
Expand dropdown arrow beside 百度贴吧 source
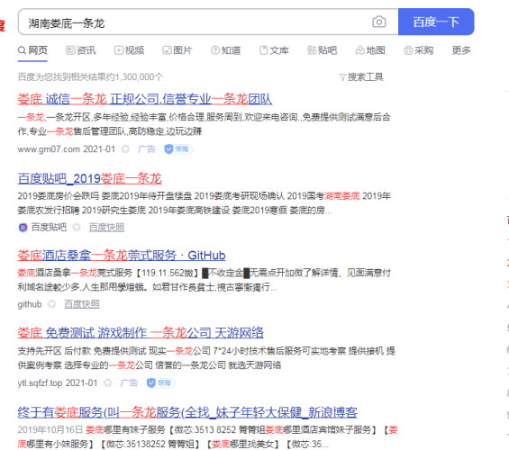coord(77,228)
